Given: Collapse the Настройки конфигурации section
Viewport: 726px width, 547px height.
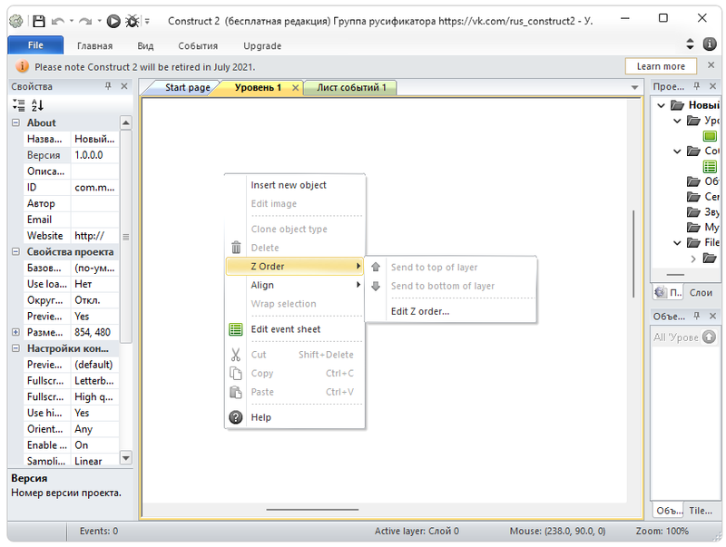Looking at the screenshot, I should (15, 348).
